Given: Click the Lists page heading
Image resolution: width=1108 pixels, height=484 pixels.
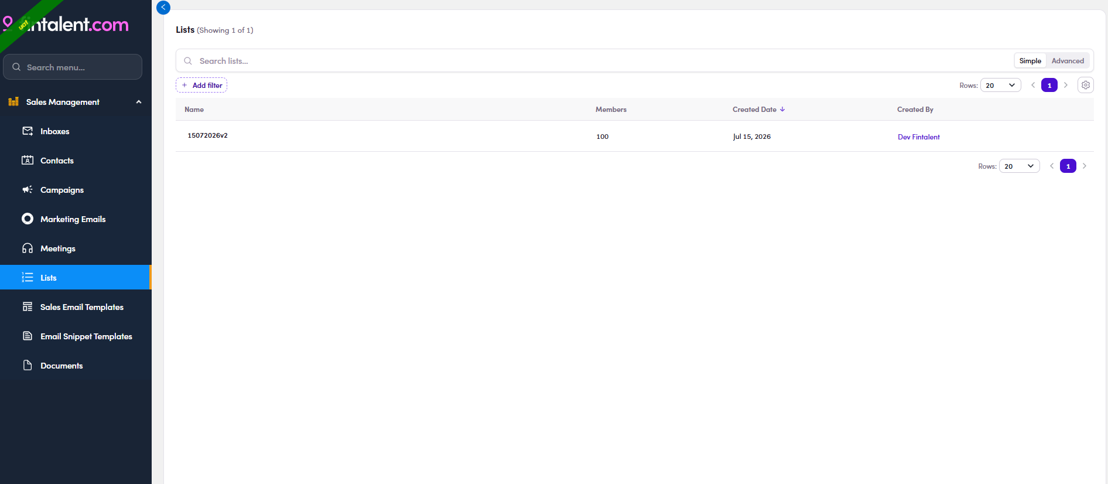Looking at the screenshot, I should 185,29.
